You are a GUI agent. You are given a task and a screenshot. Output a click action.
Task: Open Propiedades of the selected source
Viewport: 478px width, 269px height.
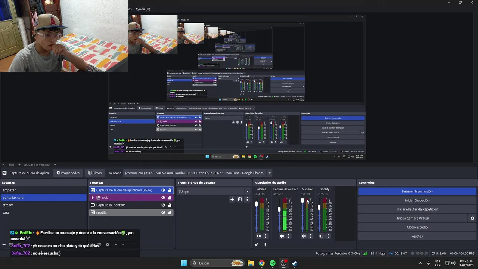[68, 173]
